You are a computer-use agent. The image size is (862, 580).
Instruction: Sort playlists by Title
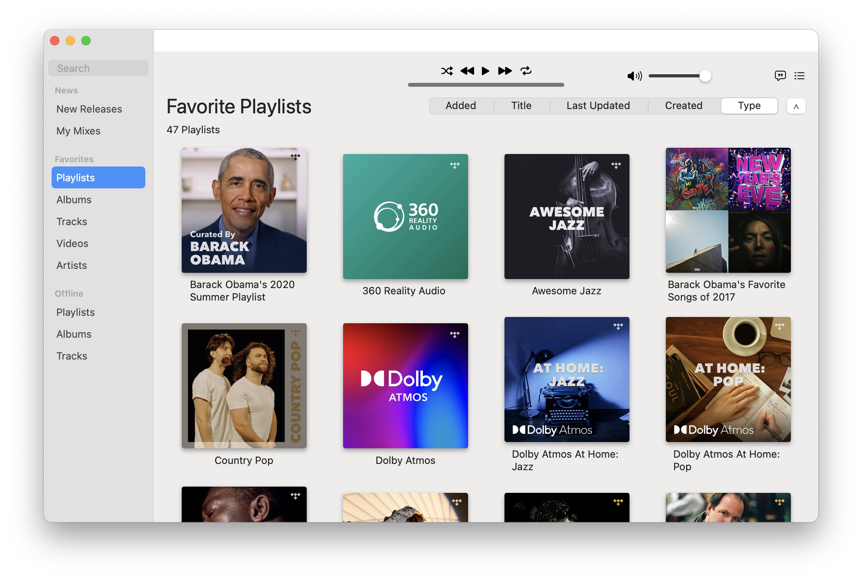click(521, 106)
